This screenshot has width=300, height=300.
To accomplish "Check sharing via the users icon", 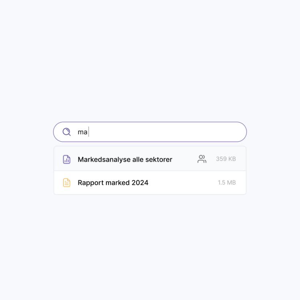I will (202, 159).
